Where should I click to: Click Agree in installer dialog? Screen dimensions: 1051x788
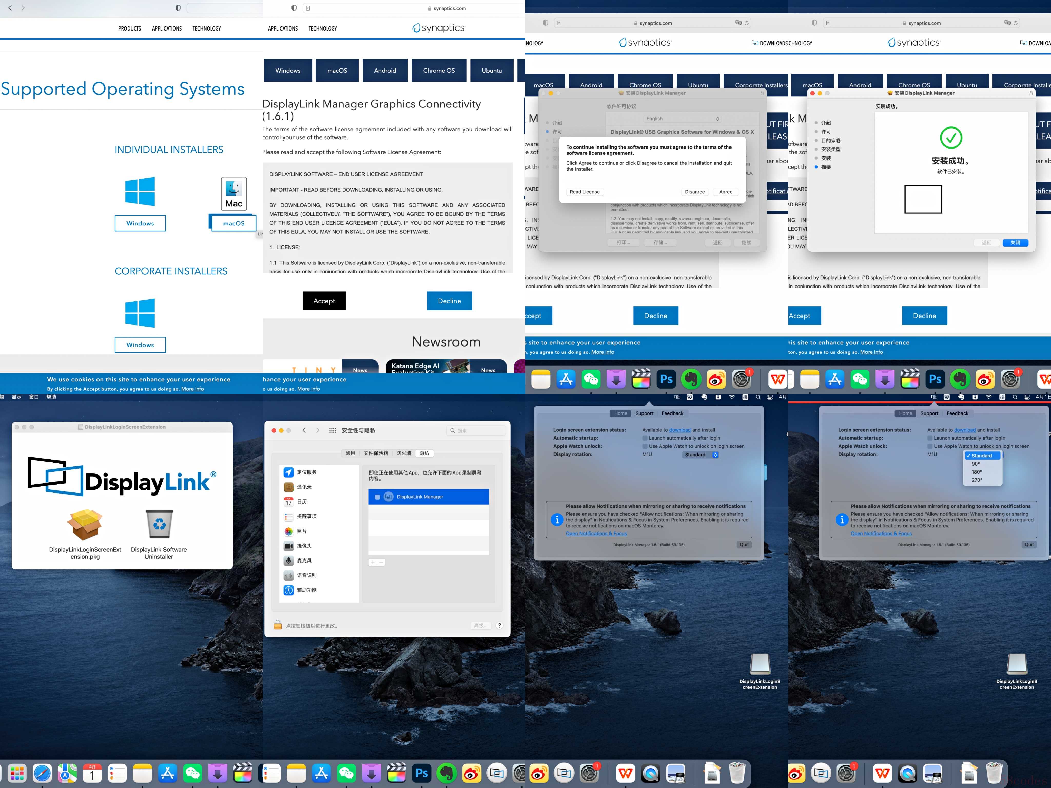(x=726, y=192)
